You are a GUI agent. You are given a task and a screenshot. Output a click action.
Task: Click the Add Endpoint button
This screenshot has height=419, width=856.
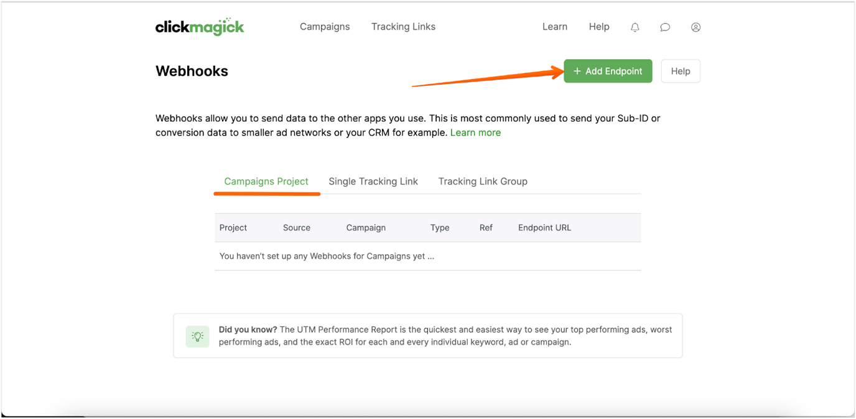click(608, 71)
